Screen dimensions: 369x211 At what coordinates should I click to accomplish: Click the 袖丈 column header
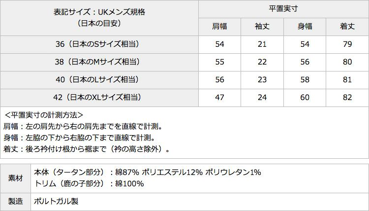262,27
